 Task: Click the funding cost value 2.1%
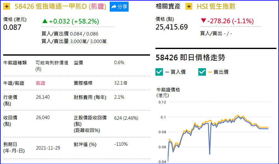[x=119, y=97]
